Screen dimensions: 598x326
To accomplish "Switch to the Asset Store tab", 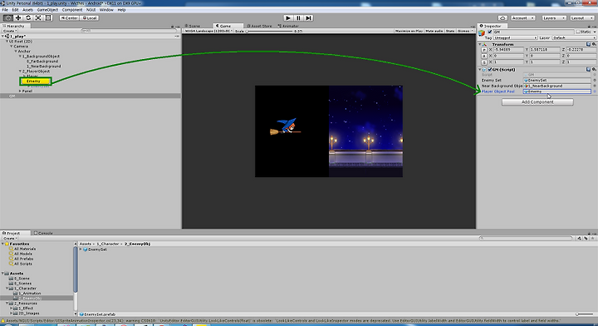I will click(x=259, y=26).
